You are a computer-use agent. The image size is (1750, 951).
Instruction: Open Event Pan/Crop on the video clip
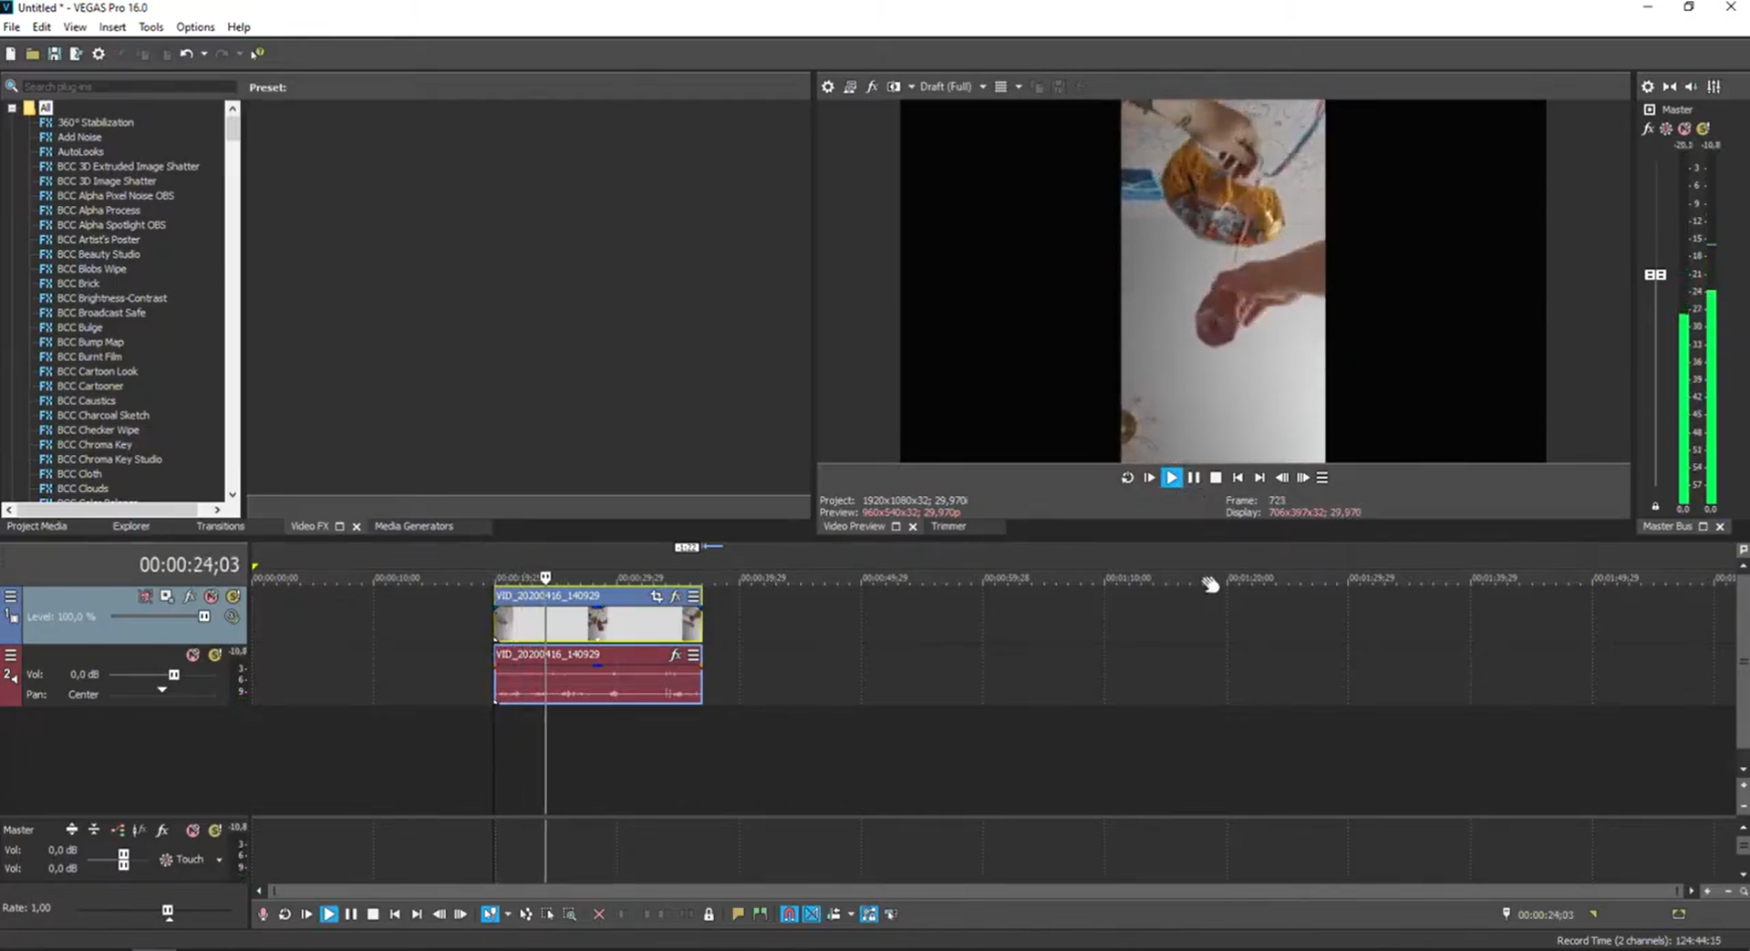(x=656, y=596)
